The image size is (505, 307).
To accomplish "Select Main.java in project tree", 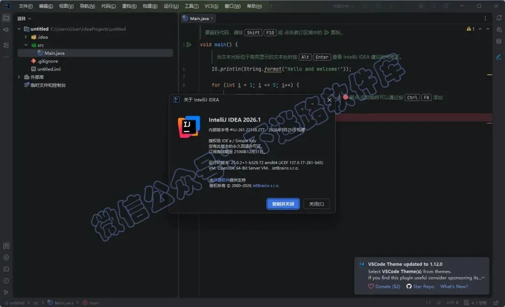I will (95, 53).
